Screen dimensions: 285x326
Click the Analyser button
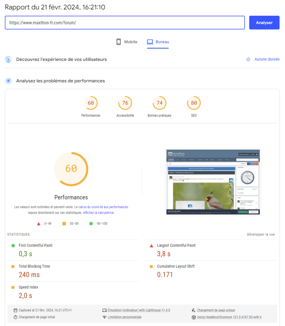264,23
